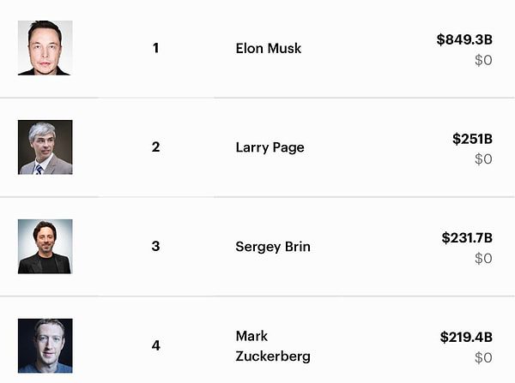This screenshot has width=515, height=383.
Task: Click rank number 2
Action: click(x=155, y=147)
